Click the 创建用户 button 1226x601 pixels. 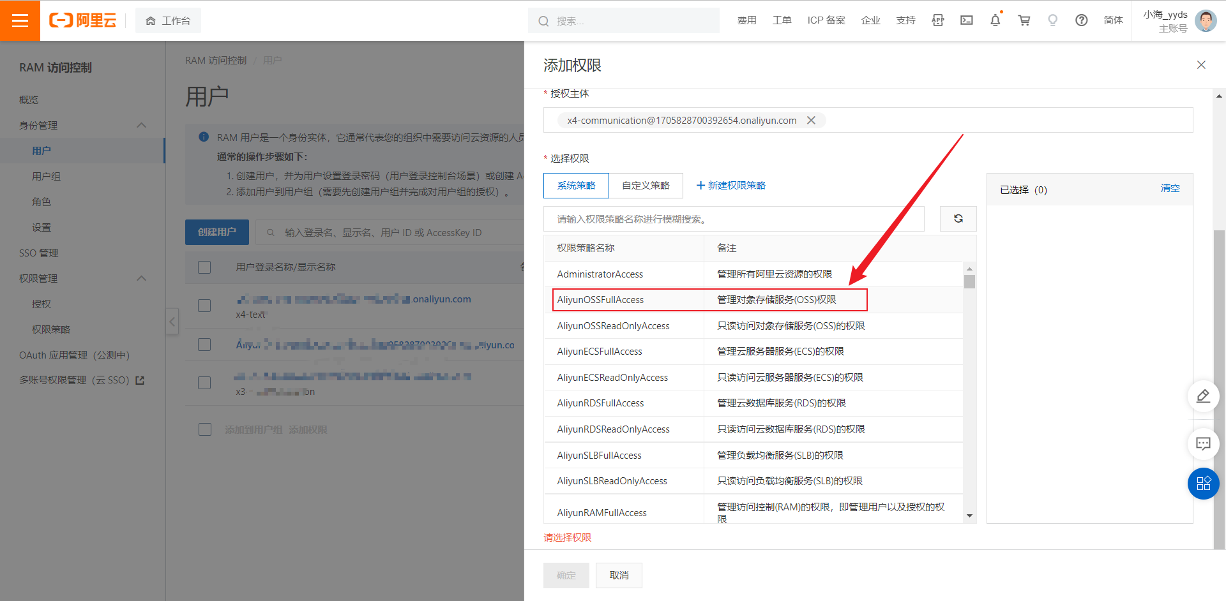(x=217, y=232)
